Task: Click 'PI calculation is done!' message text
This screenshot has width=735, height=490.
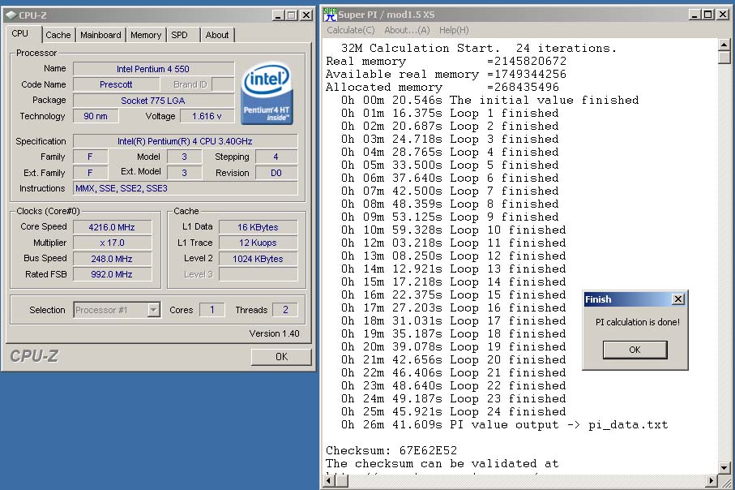Action: pos(638,322)
